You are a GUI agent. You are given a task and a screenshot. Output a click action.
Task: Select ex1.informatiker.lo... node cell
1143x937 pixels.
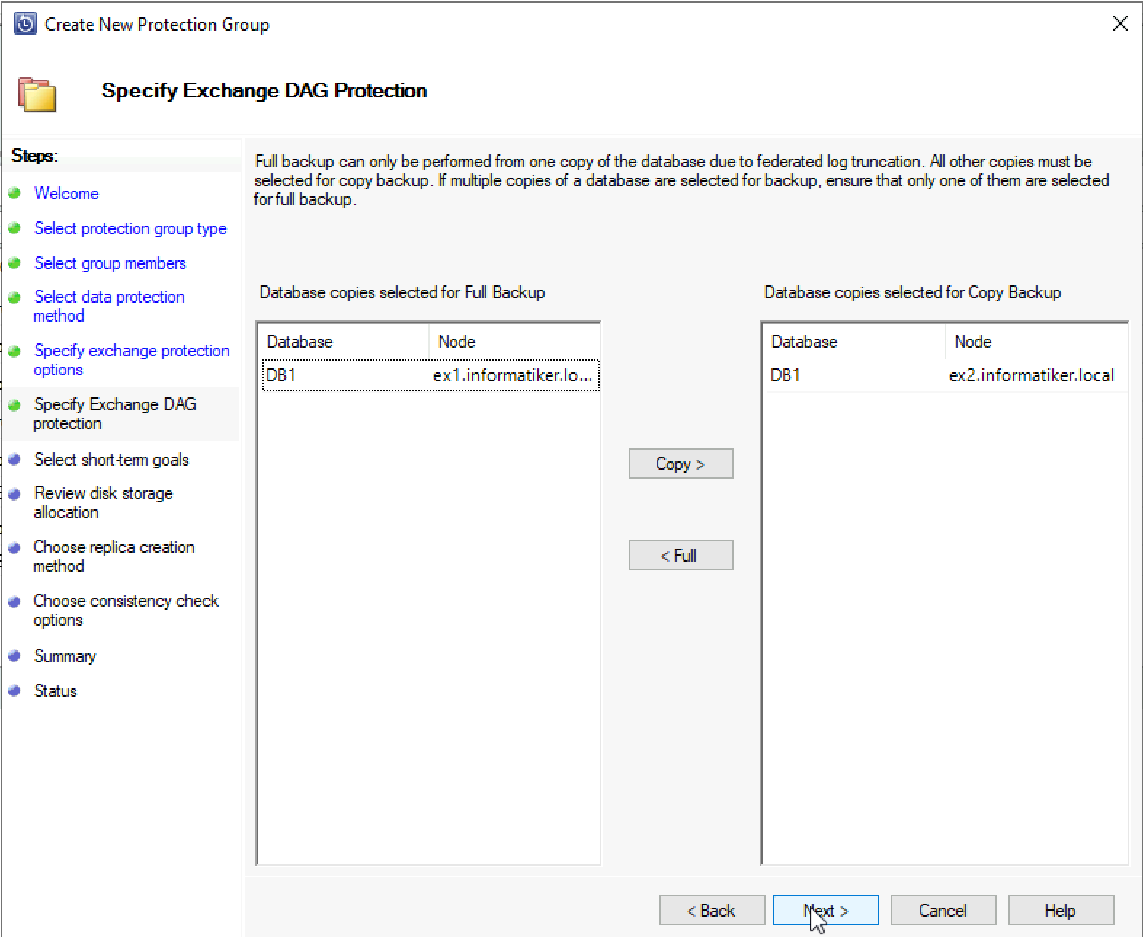point(513,375)
